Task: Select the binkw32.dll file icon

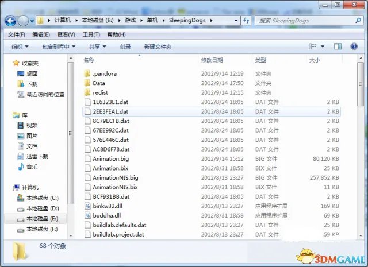Action: point(87,206)
